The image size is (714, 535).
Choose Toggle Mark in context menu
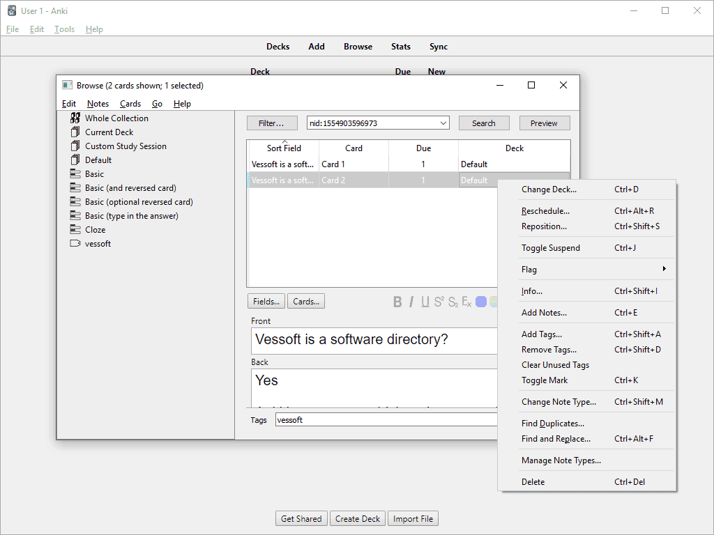(x=586, y=380)
